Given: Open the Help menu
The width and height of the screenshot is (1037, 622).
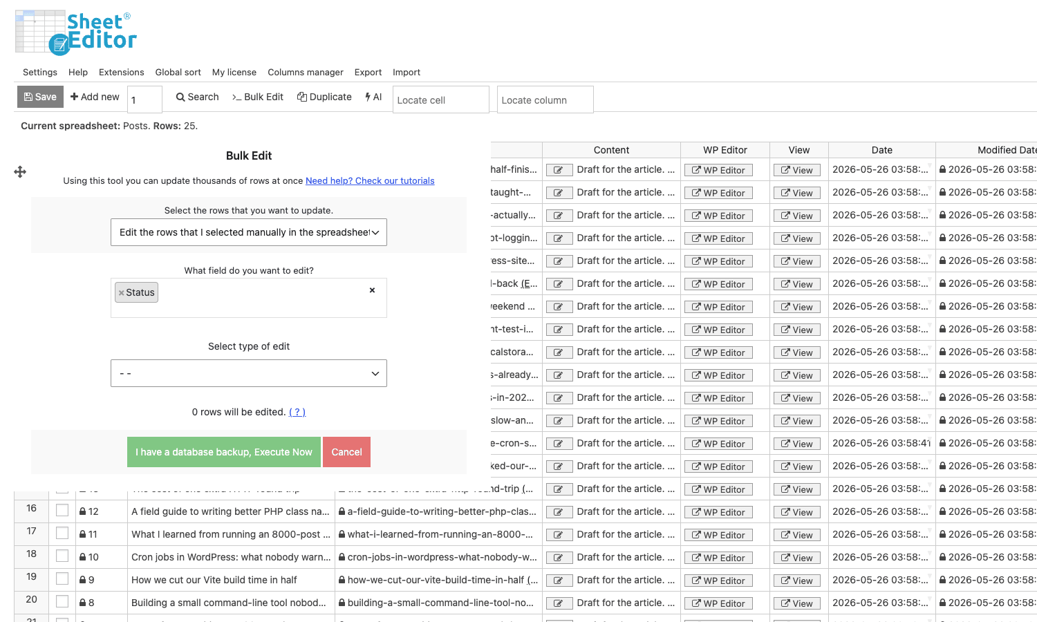Looking at the screenshot, I should coord(78,72).
